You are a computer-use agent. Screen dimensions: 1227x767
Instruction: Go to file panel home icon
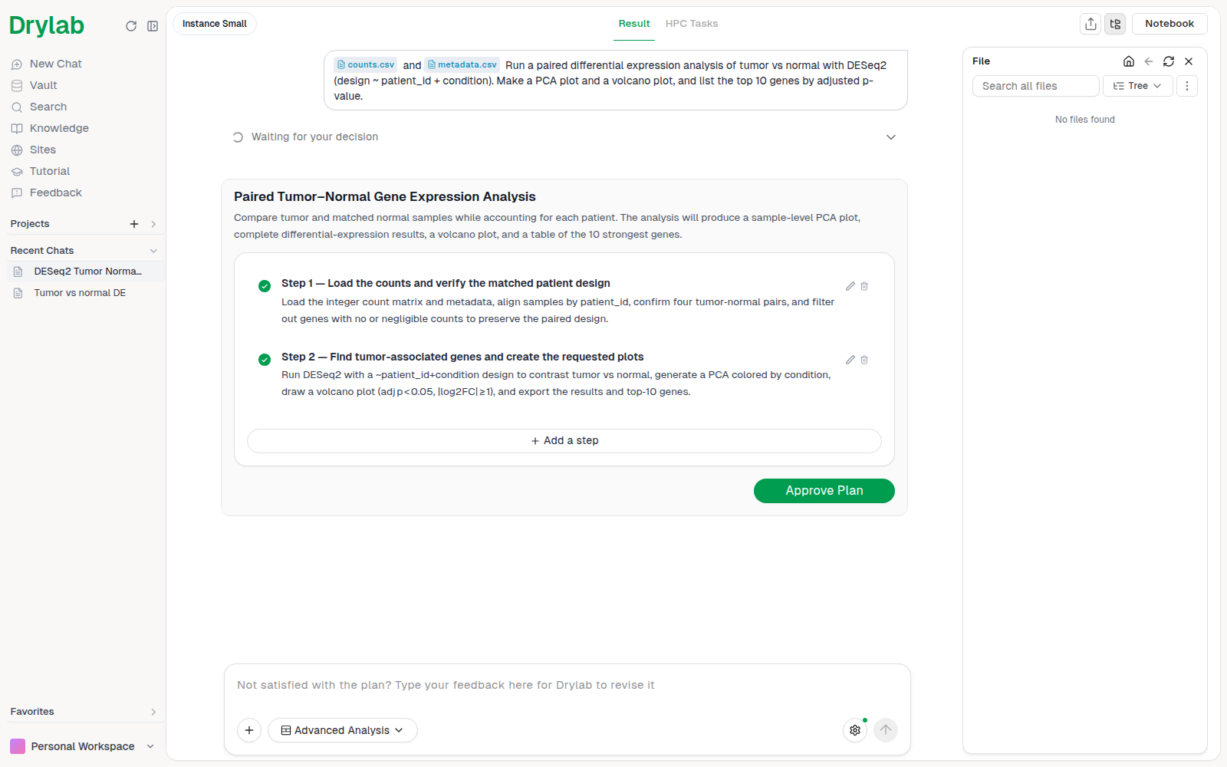point(1129,61)
